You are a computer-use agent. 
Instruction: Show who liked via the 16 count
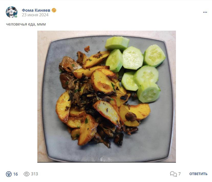(x=16, y=174)
